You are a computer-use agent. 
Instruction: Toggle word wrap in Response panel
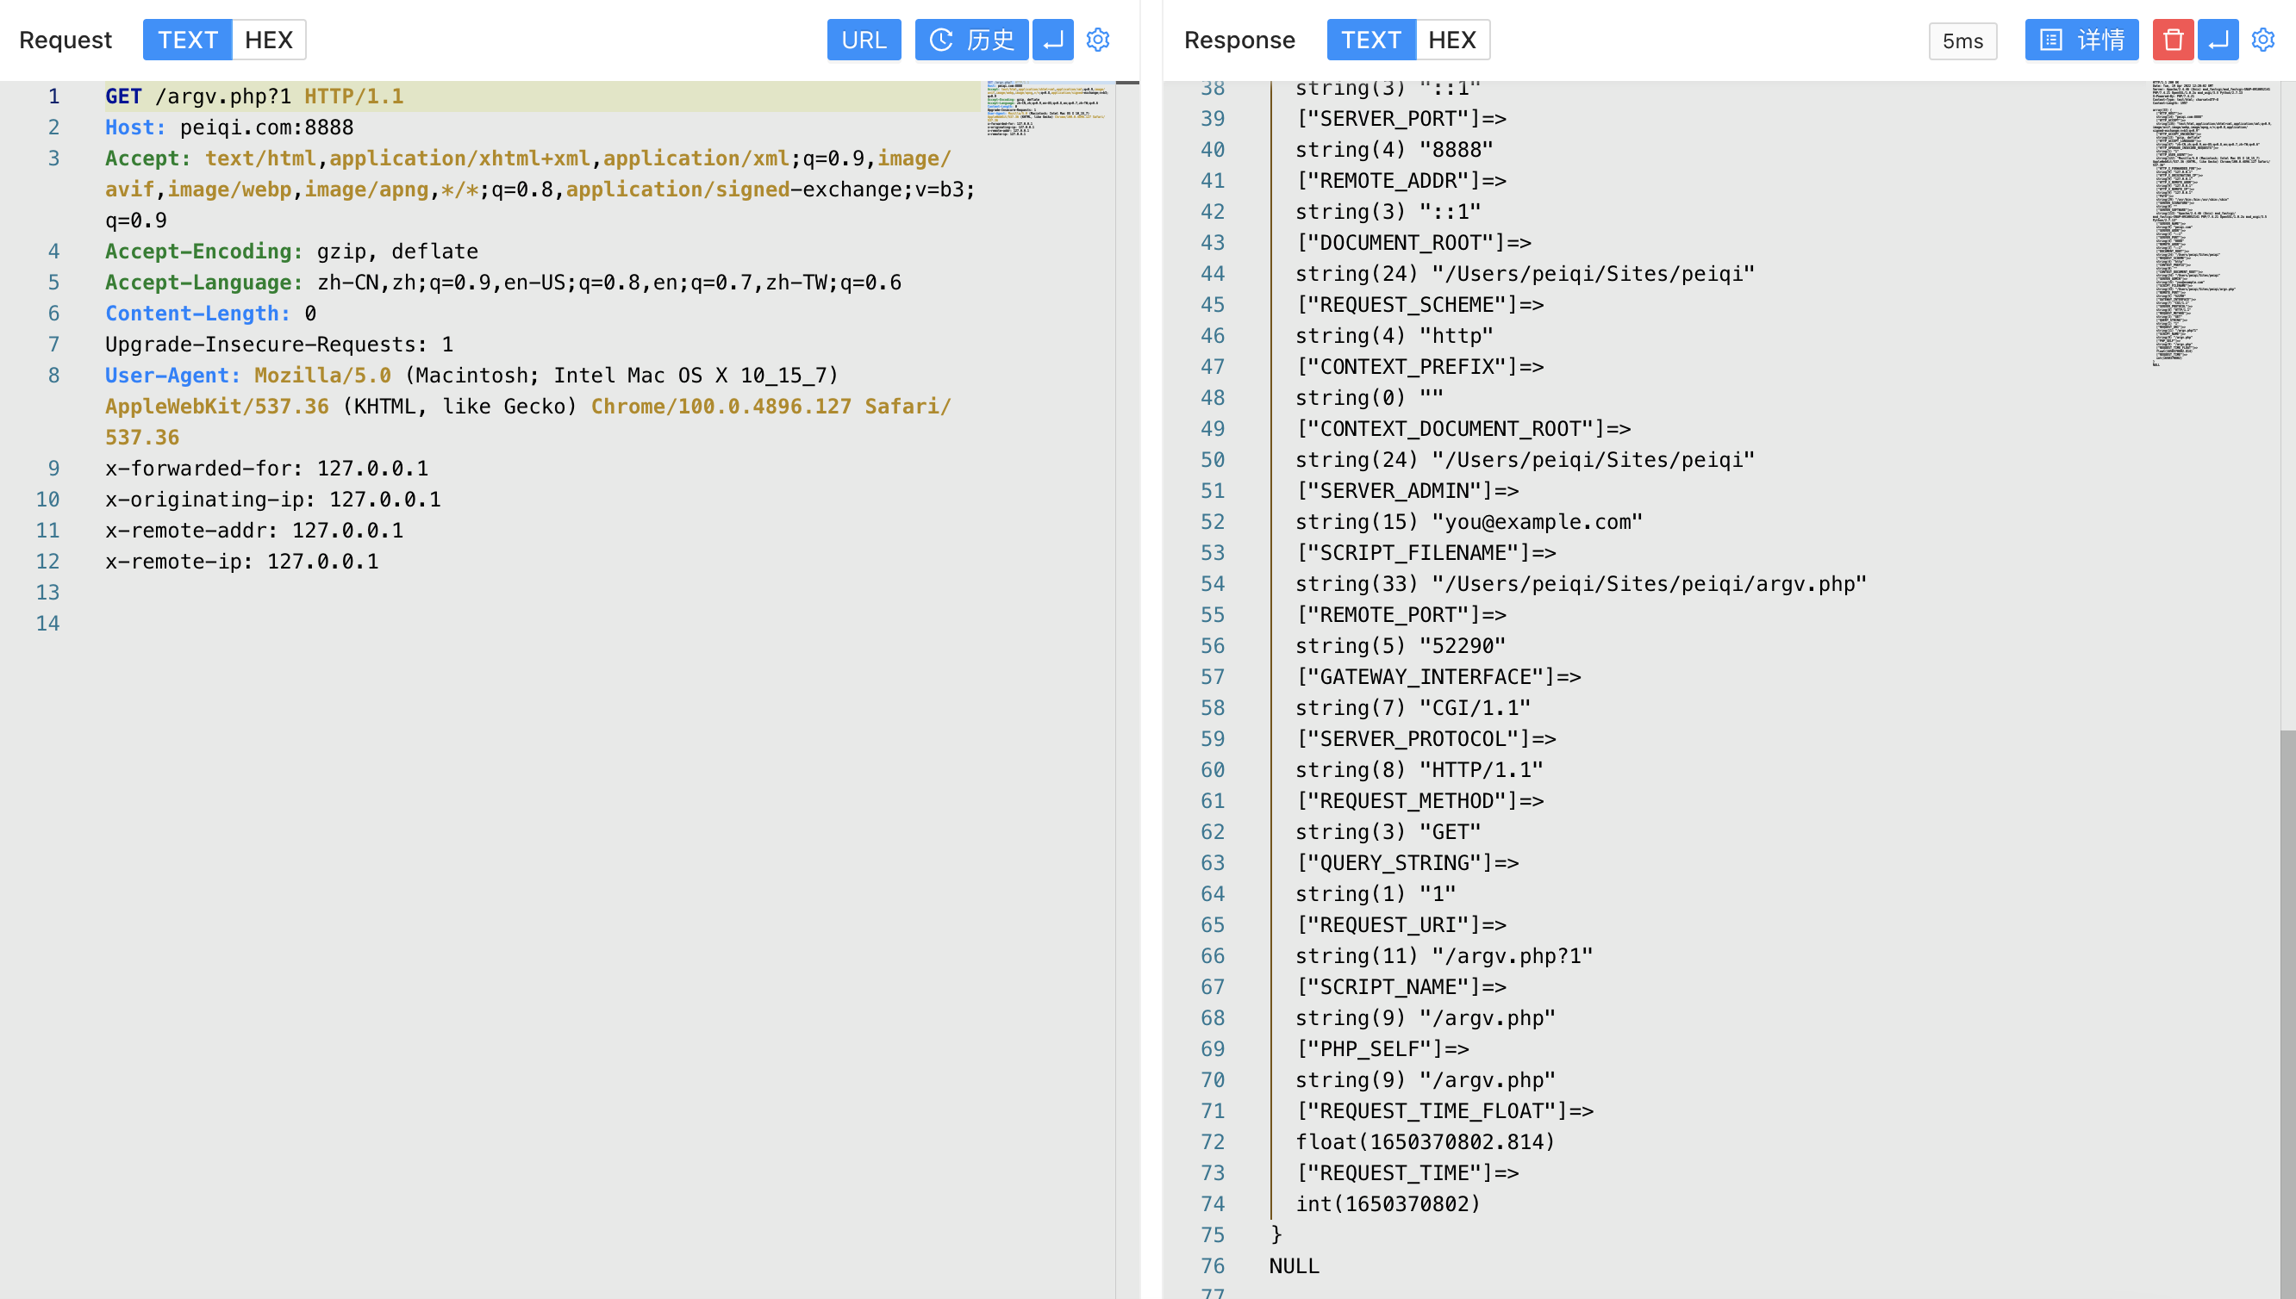2218,40
